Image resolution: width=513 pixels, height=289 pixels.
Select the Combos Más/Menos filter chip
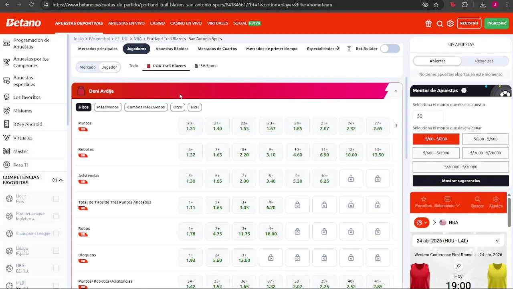[x=146, y=107]
